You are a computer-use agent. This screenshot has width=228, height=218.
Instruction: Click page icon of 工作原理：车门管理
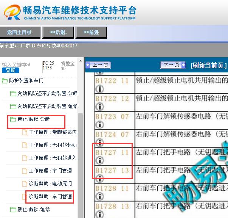(x=25, y=171)
